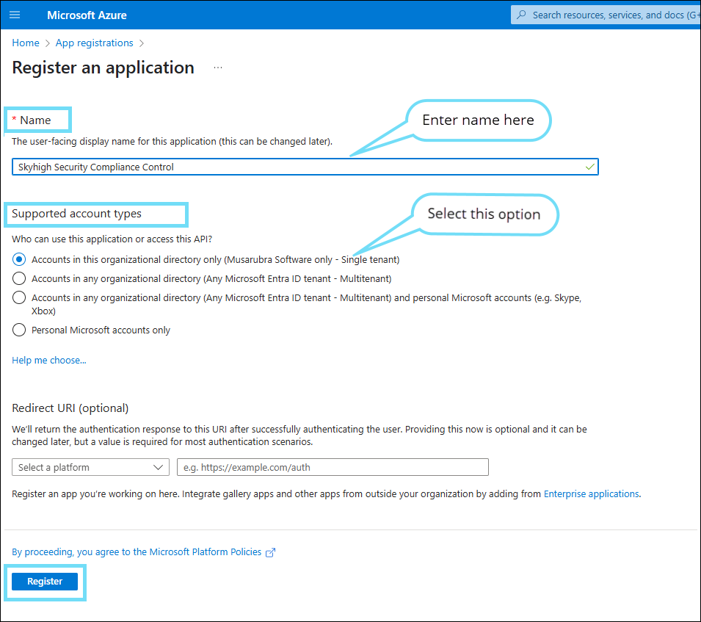The width and height of the screenshot is (701, 622).
Task: Open the Select a platform dropdown
Action: tap(90, 467)
